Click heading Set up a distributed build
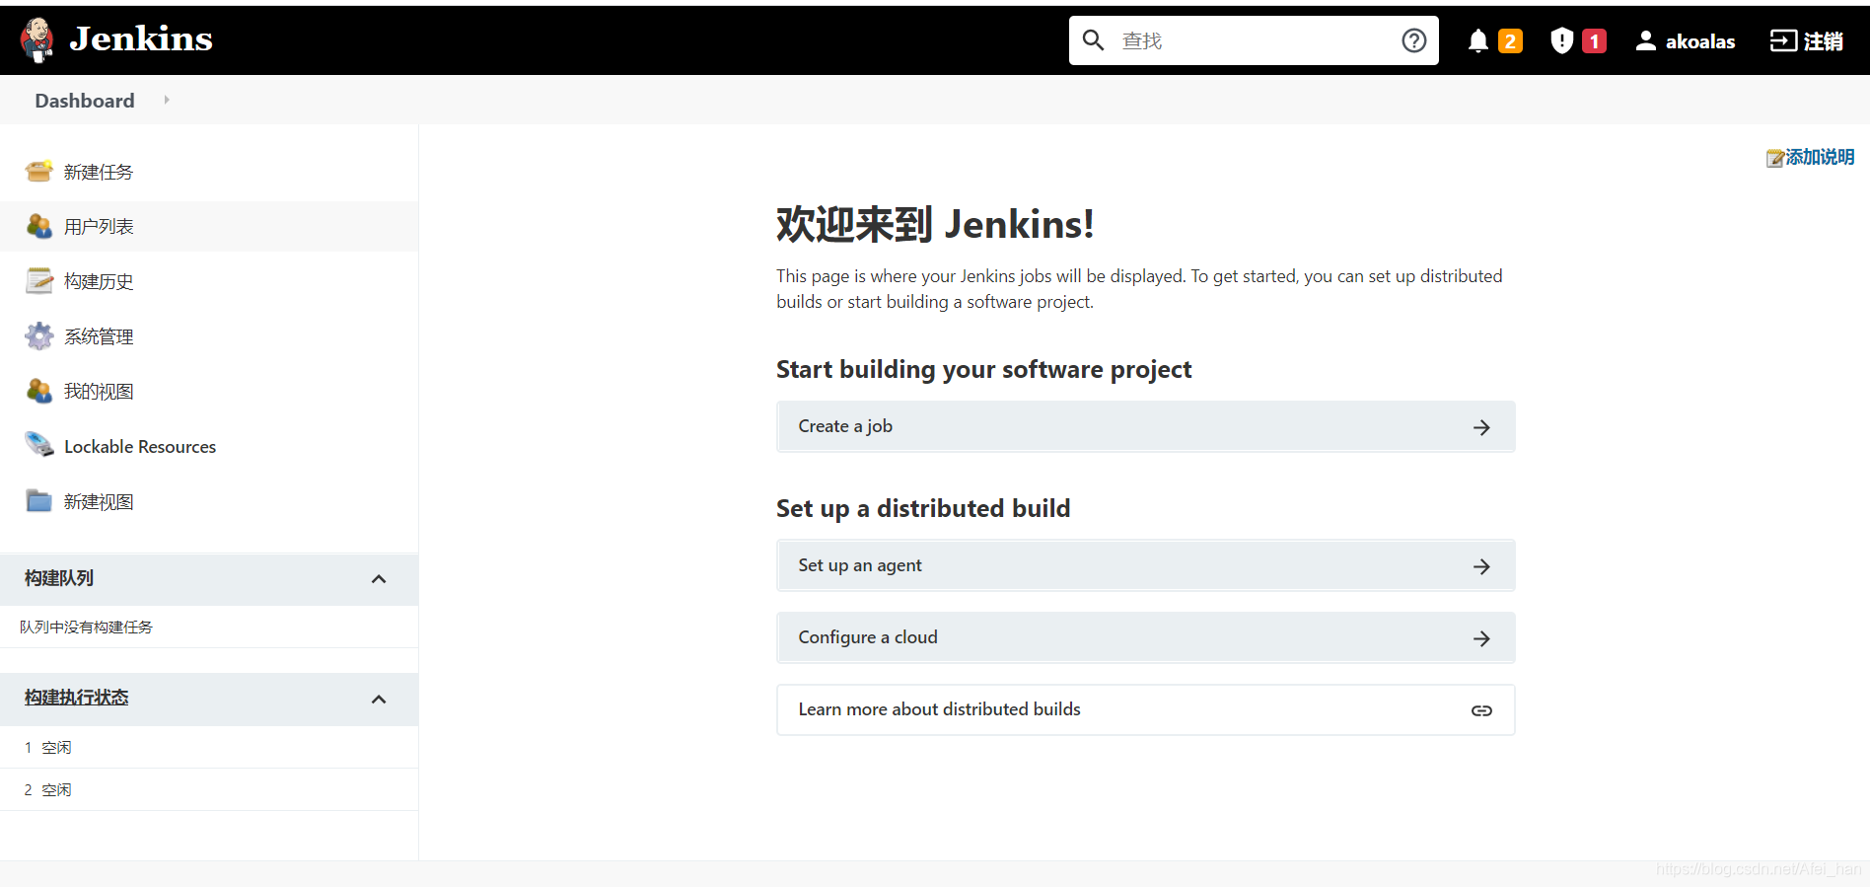Image resolution: width=1870 pixels, height=887 pixels. [923, 508]
